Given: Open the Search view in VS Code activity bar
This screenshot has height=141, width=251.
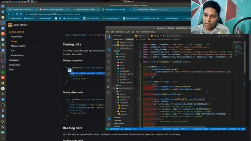Looking at the screenshot, I should coord(109,43).
